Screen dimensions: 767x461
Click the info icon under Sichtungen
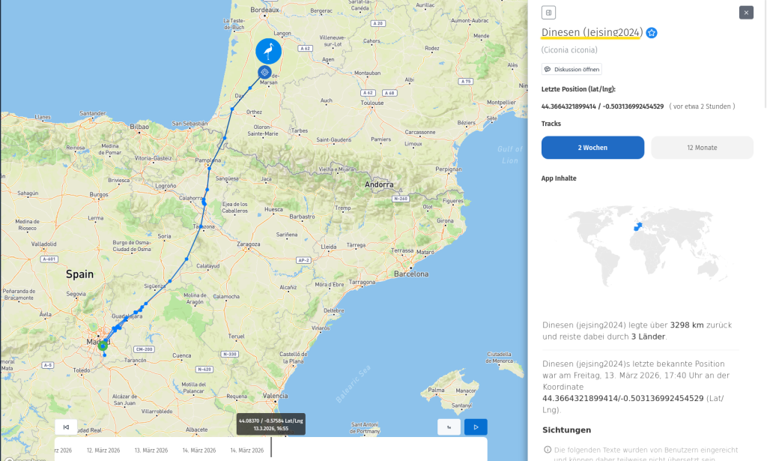(547, 449)
